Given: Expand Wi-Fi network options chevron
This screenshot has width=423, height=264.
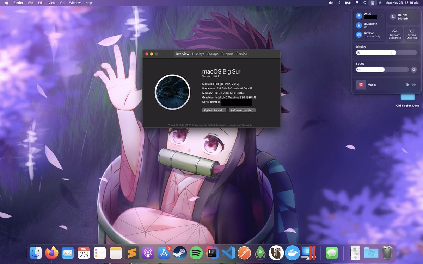Looking at the screenshot, I should point(382,16).
